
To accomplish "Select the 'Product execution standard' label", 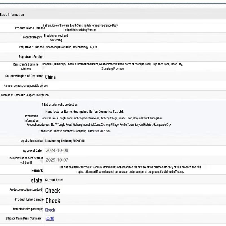I will [26, 190].
